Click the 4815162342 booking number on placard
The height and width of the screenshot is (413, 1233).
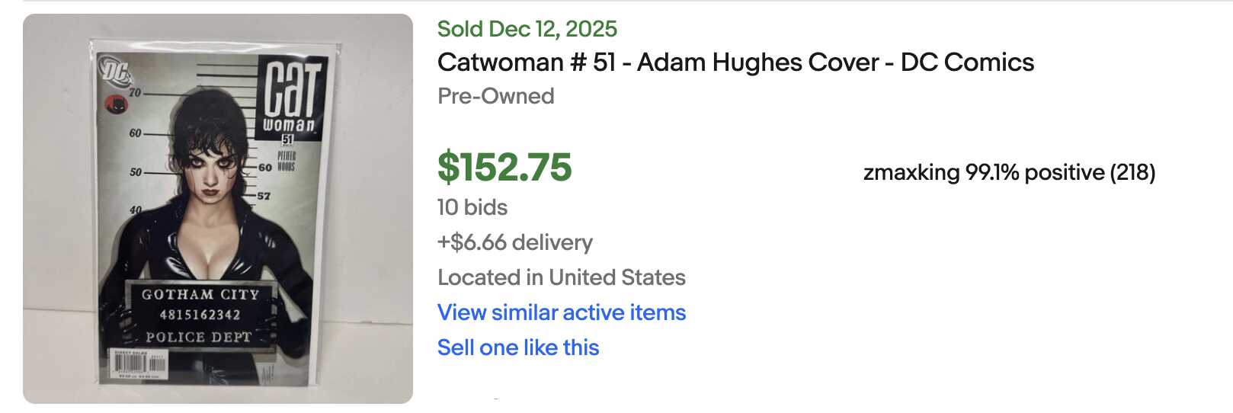point(200,315)
